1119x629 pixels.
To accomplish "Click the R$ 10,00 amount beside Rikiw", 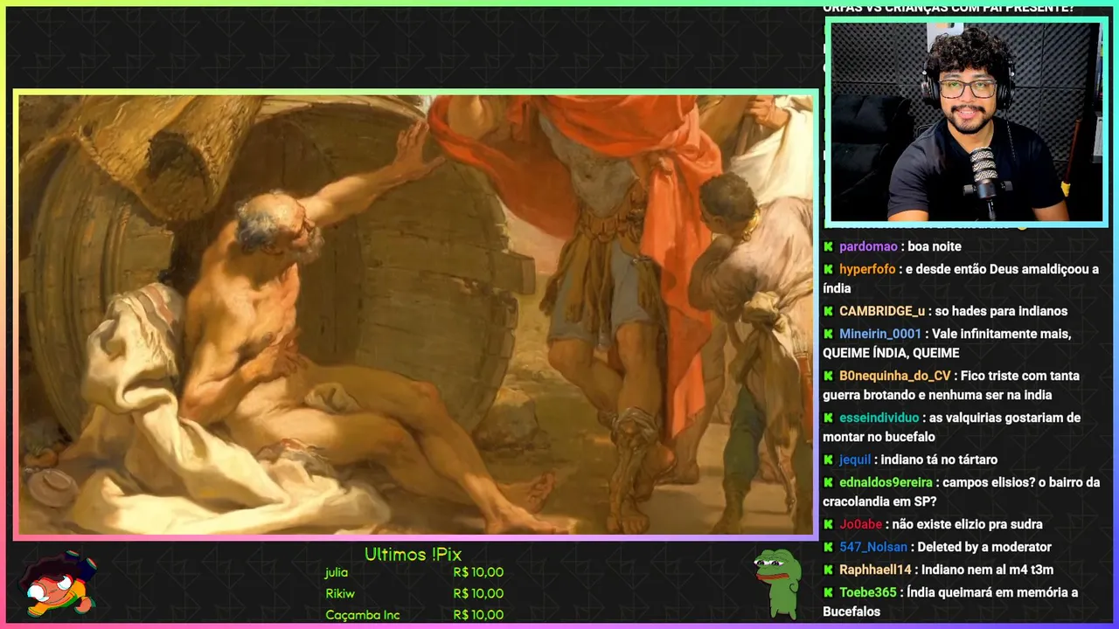I will 478,594.
